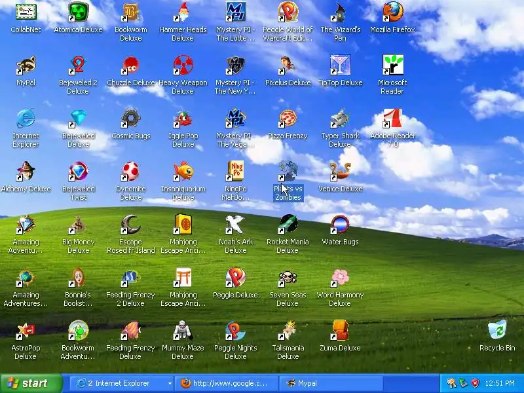The height and width of the screenshot is (393, 524).
Task: Click Mystery PI The New York icon
Action: coord(235,65)
